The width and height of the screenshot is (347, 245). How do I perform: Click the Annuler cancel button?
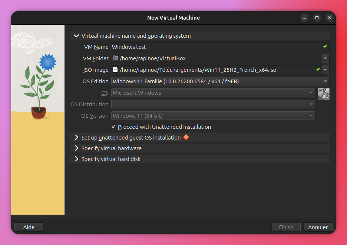click(318, 227)
